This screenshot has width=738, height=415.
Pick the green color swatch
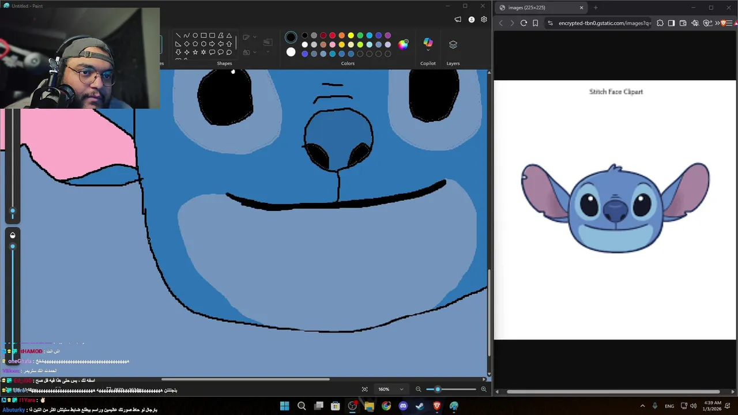tap(360, 36)
